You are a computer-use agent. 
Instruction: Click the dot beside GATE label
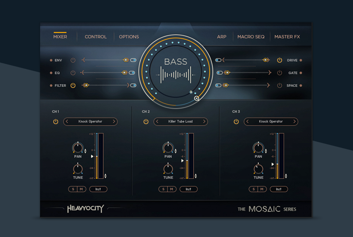tap(301, 73)
